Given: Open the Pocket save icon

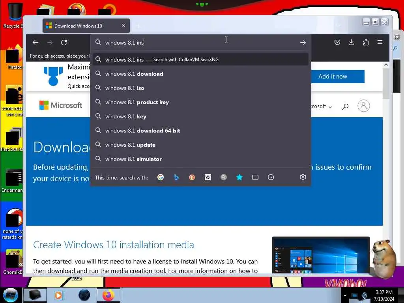Looking at the screenshot, I should tap(337, 42).
